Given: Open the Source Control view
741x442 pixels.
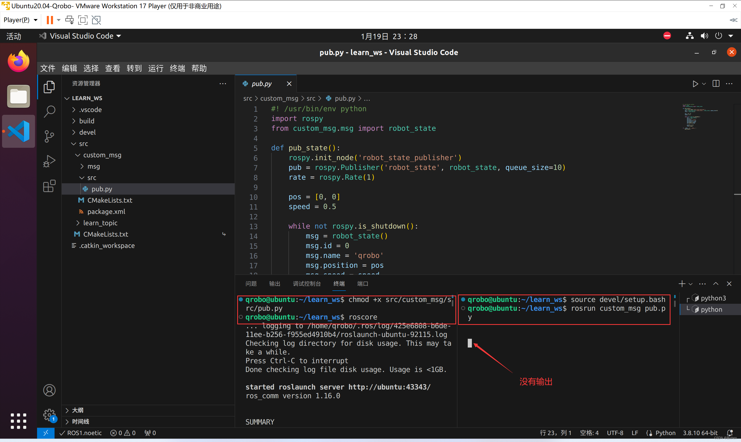Looking at the screenshot, I should (49, 136).
